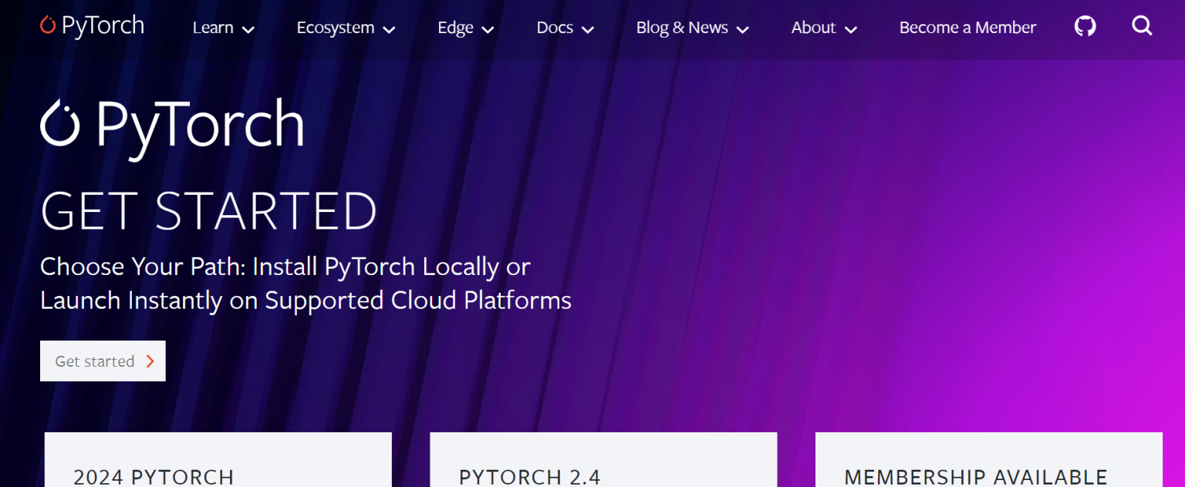Click the red arrow inside Get started
Screen dimensions: 1185x487
[150, 361]
